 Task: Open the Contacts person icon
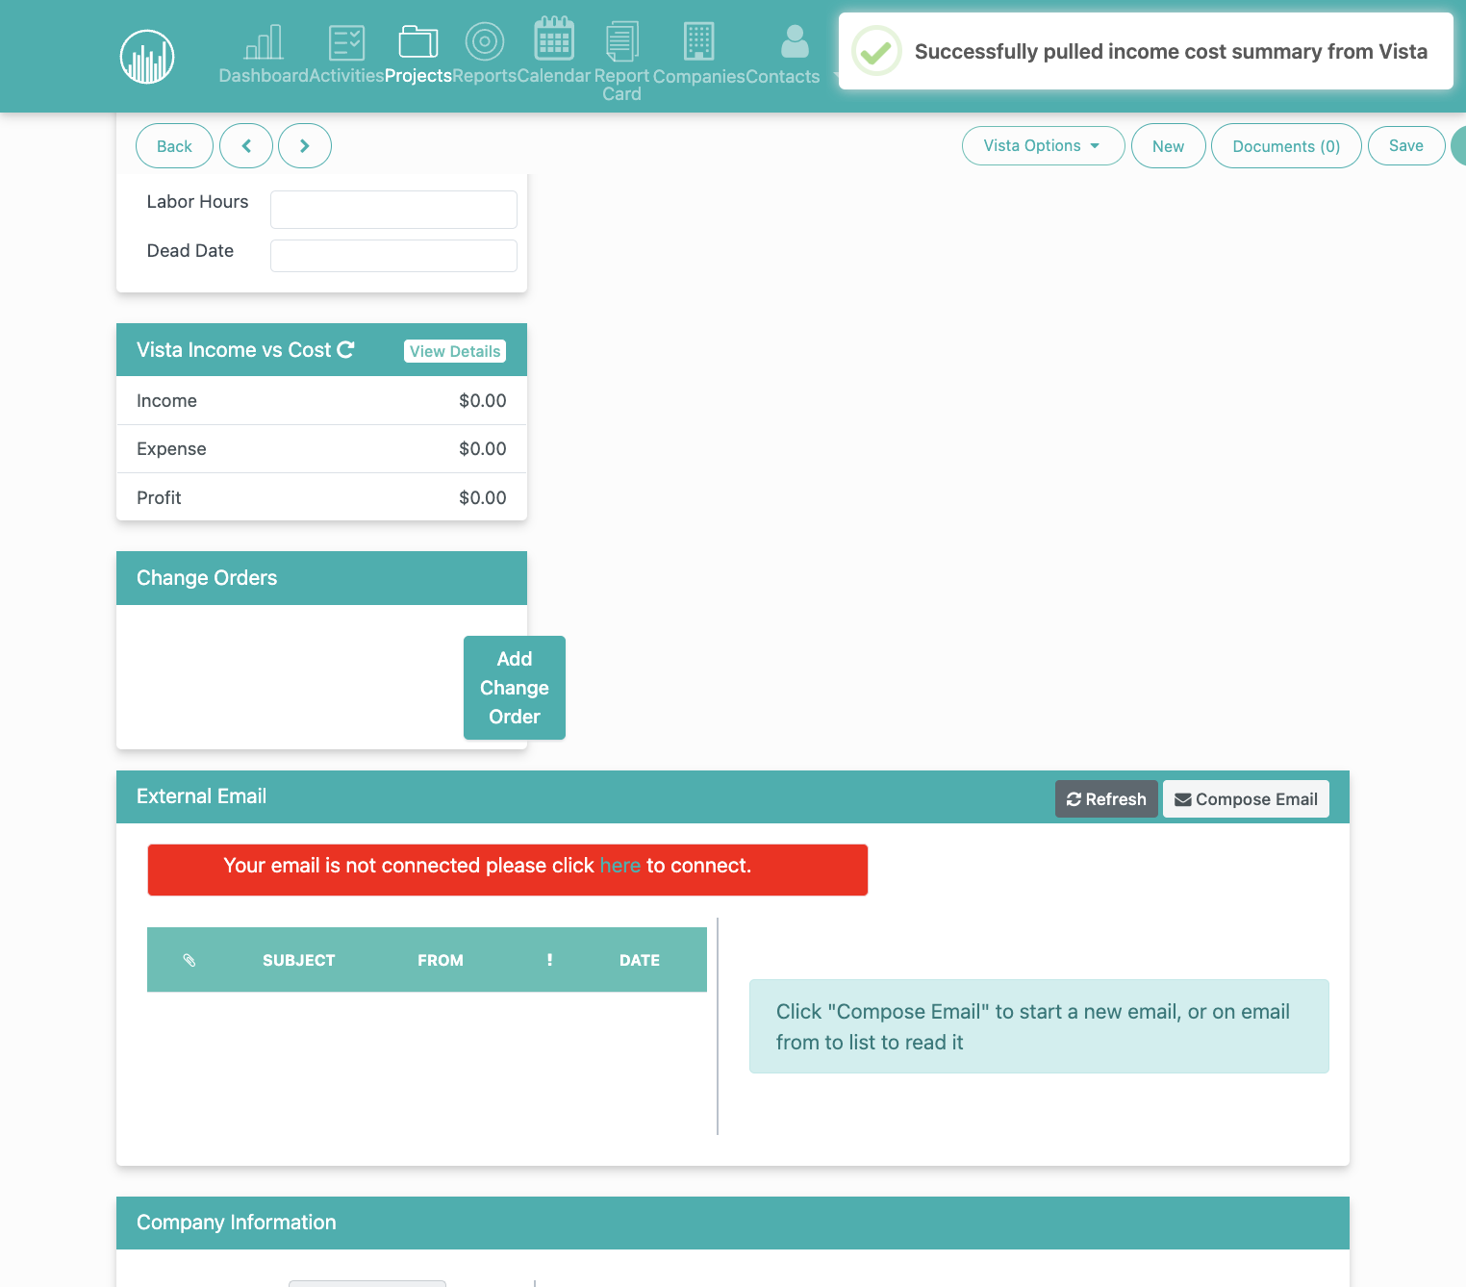click(x=795, y=41)
